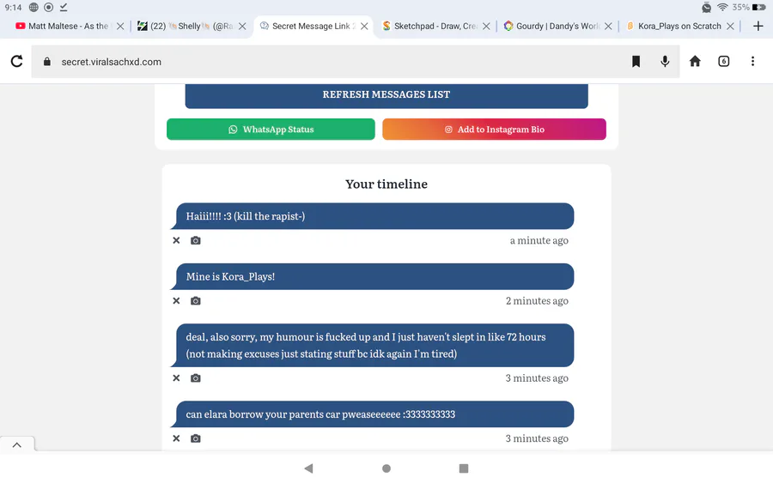This screenshot has height=483, width=773.
Task: Delete the 'can elara borrow' message
Action: 176,438
